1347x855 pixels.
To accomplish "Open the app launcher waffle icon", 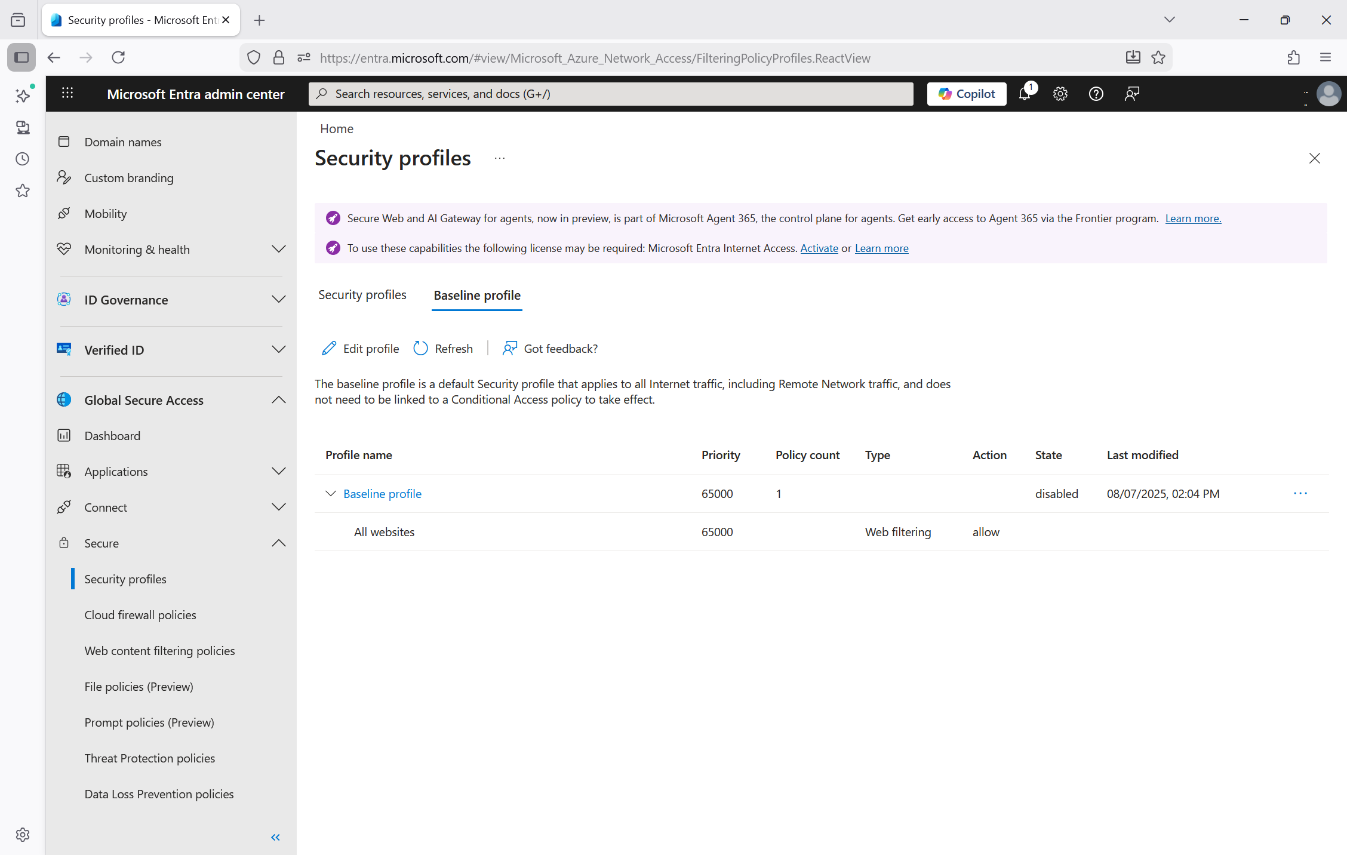I will click(x=67, y=94).
